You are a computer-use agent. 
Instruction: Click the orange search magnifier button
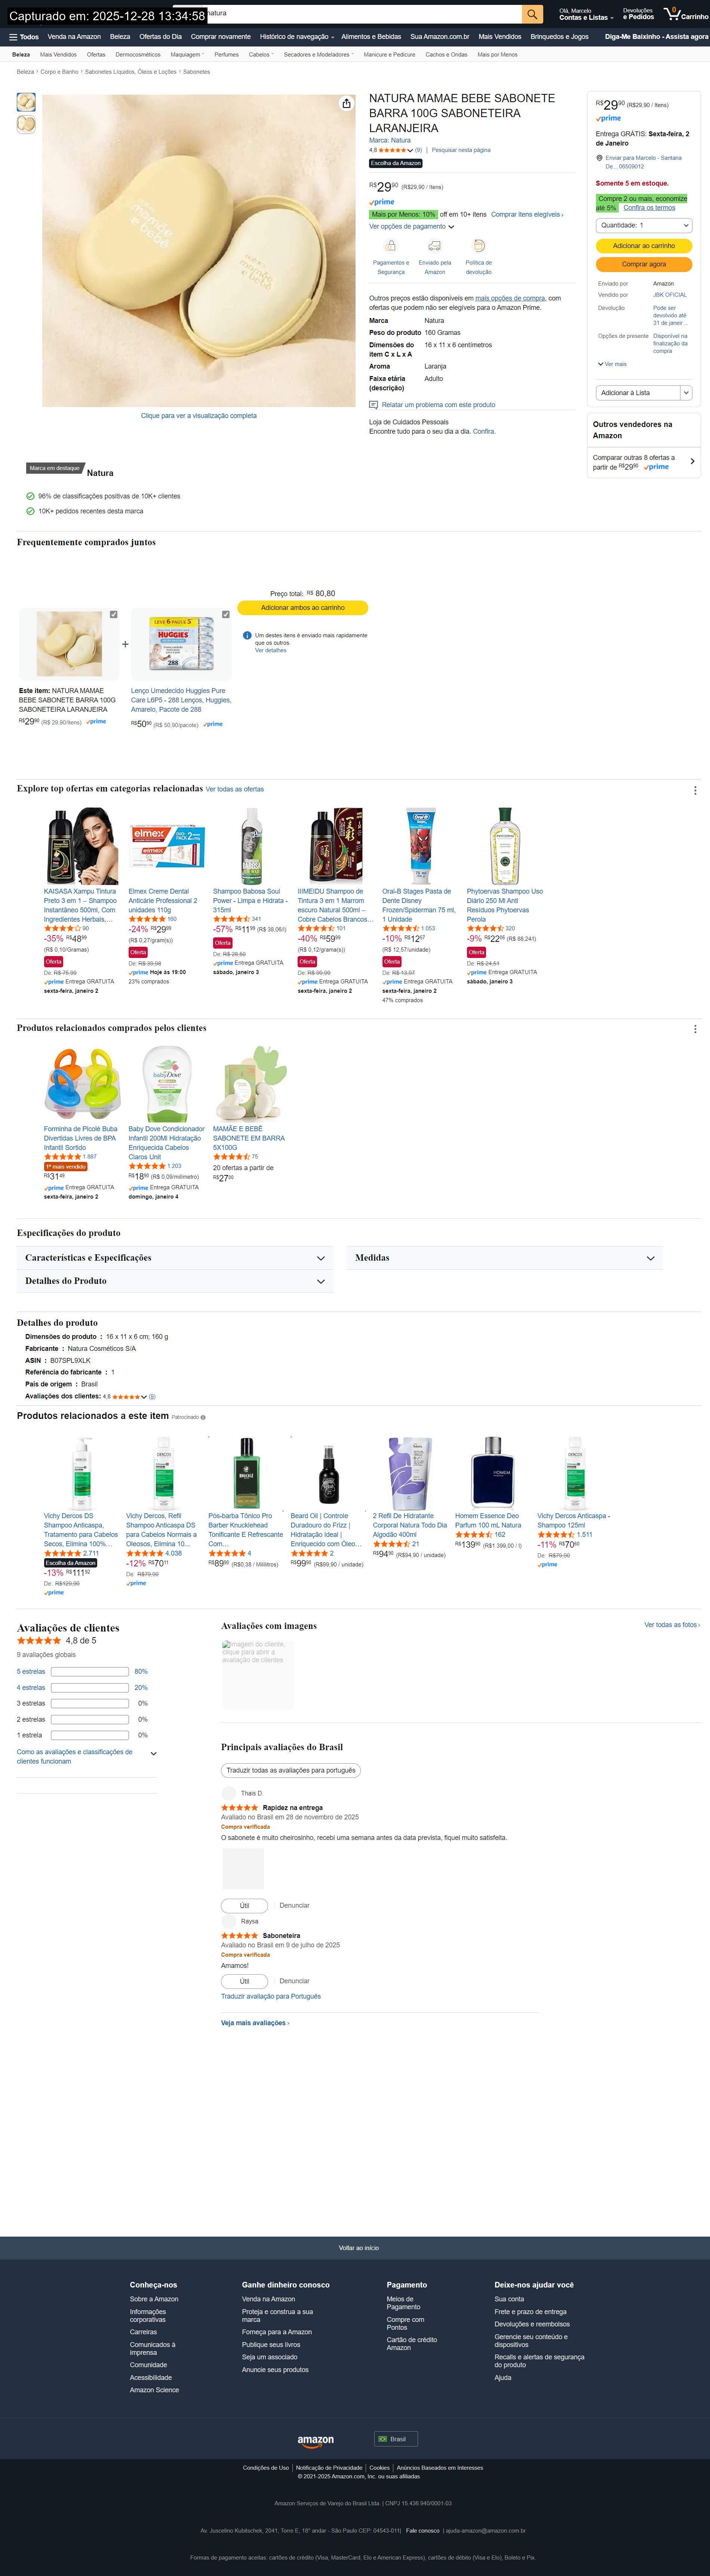(533, 14)
